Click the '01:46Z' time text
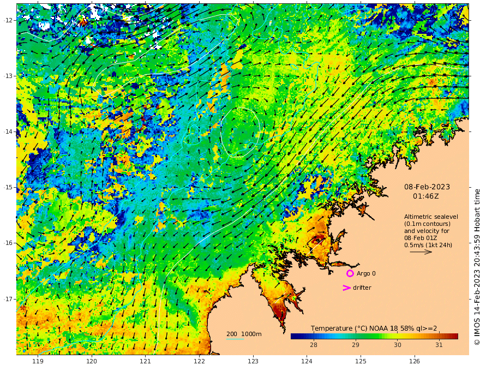Screen dimensions: 480x371 pos(426,196)
